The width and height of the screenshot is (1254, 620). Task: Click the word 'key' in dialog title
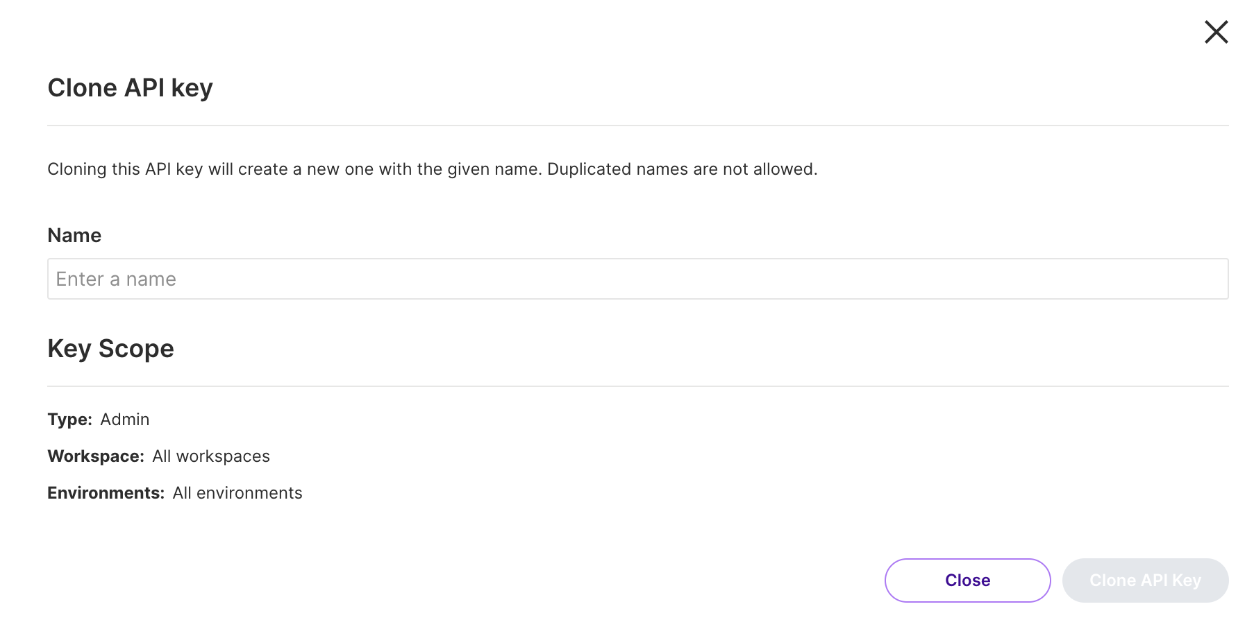[192, 88]
